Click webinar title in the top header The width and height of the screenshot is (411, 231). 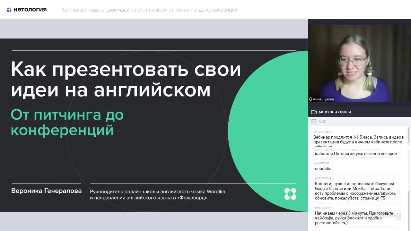click(149, 10)
